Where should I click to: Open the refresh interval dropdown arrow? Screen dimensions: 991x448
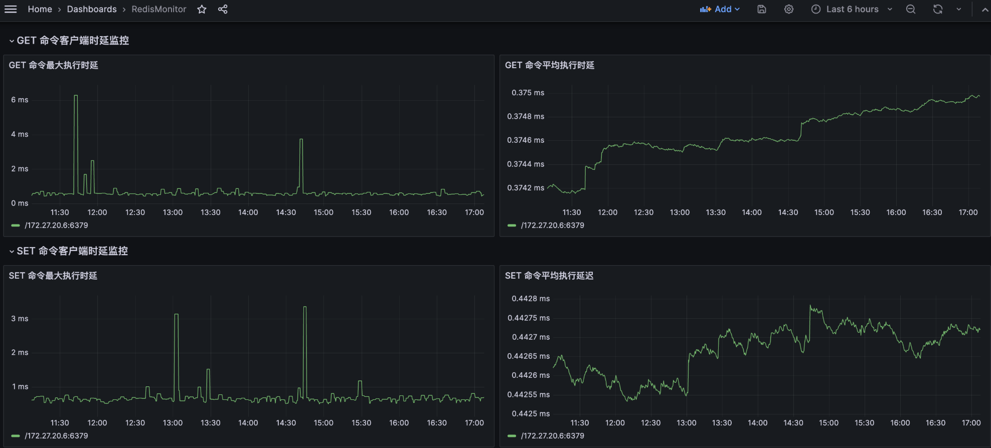958,9
